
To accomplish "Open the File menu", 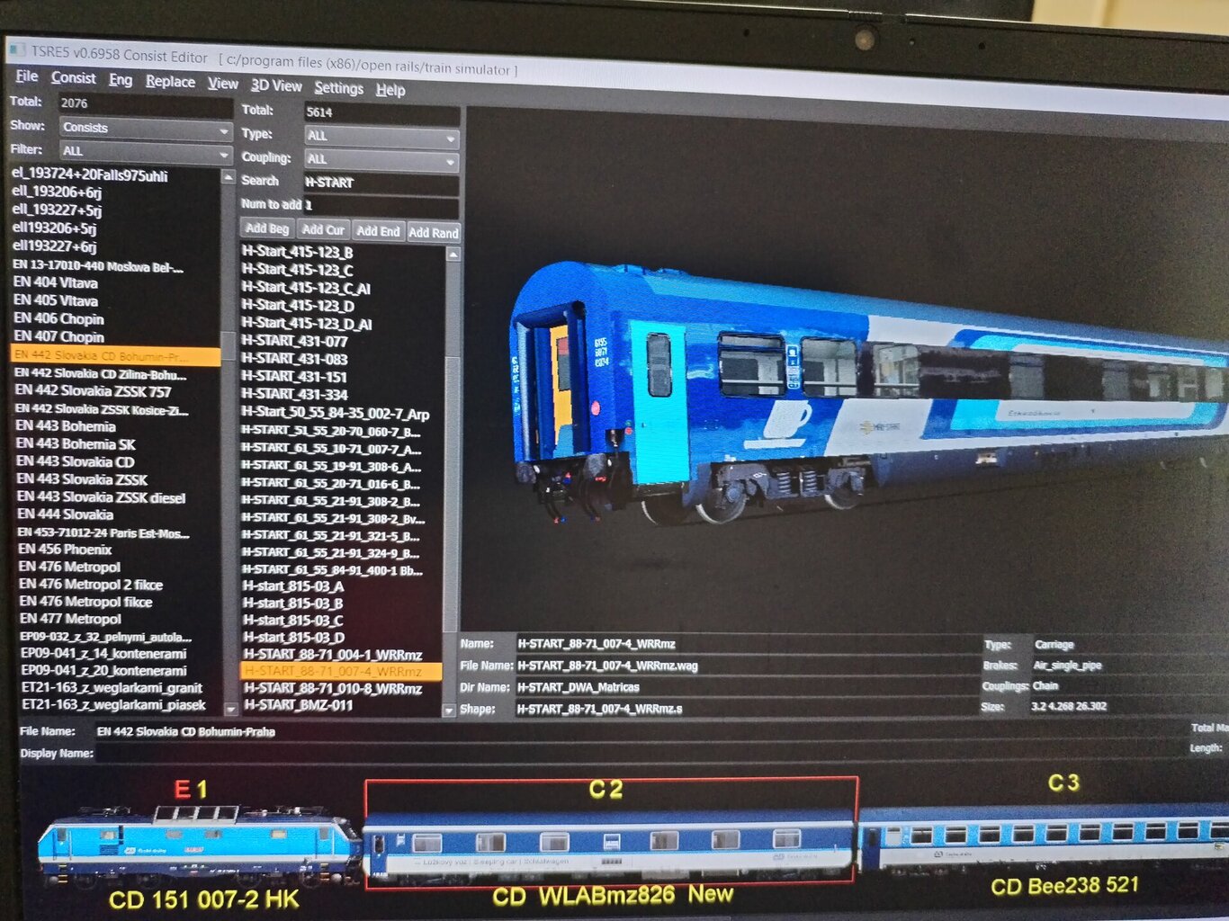I will click(26, 76).
